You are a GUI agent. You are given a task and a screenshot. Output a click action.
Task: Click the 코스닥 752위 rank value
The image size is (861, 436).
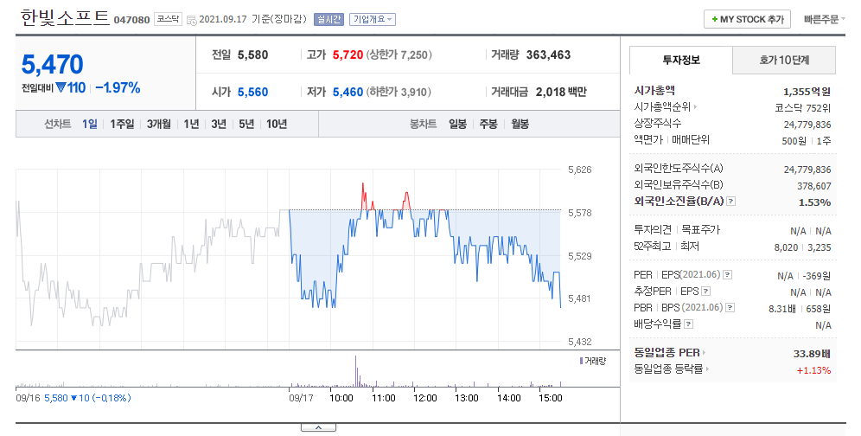(803, 108)
